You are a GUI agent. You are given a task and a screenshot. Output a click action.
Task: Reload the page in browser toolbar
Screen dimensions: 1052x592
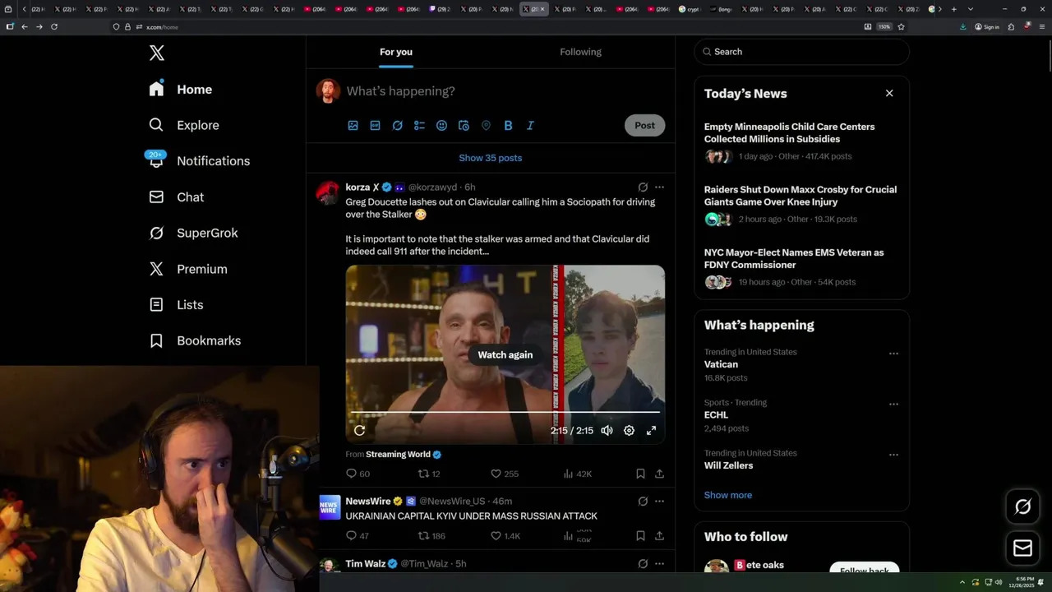pyautogui.click(x=54, y=27)
